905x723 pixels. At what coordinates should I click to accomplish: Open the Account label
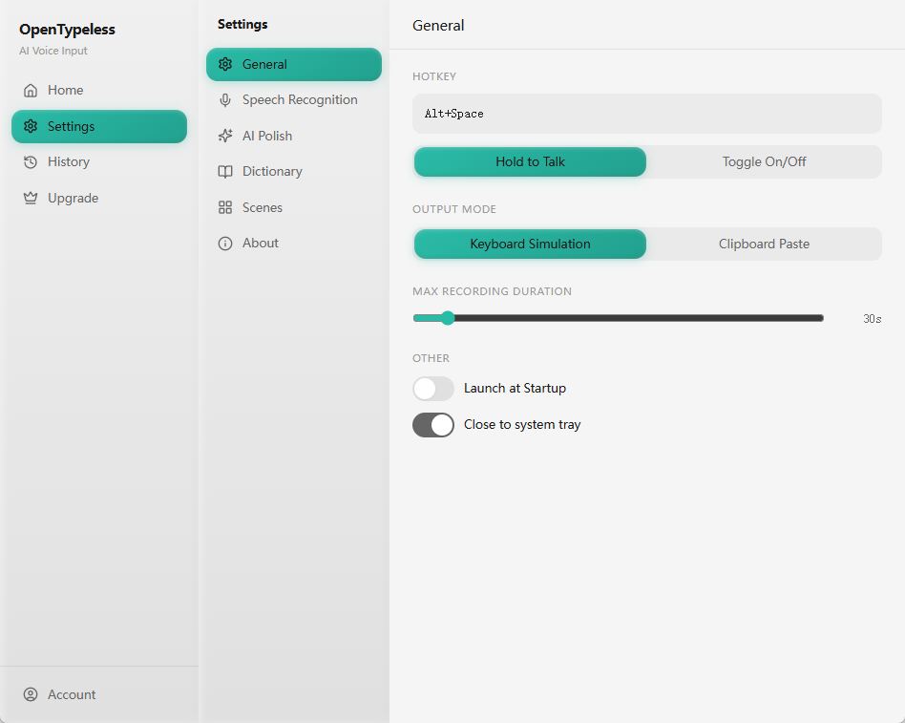72,694
